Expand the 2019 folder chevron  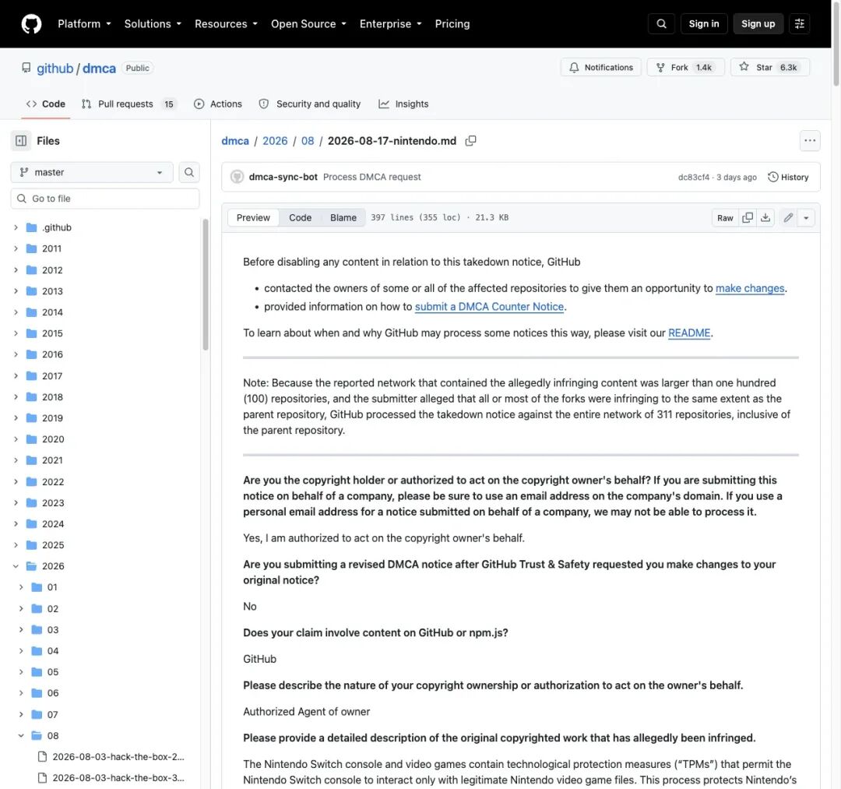coord(16,417)
